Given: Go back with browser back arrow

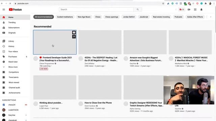Looking at the screenshot, I should (2, 3).
